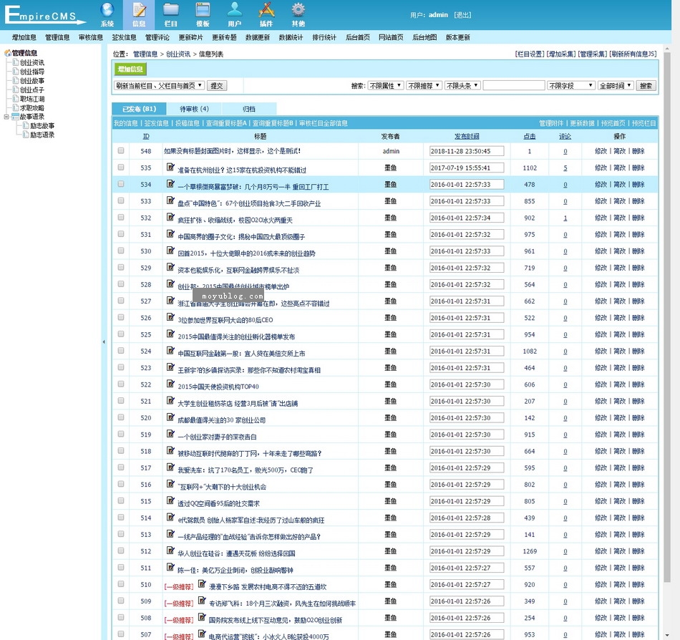Click the page icon next to 求职攻略
This screenshot has height=640, width=680.
pyautogui.click(x=16, y=107)
